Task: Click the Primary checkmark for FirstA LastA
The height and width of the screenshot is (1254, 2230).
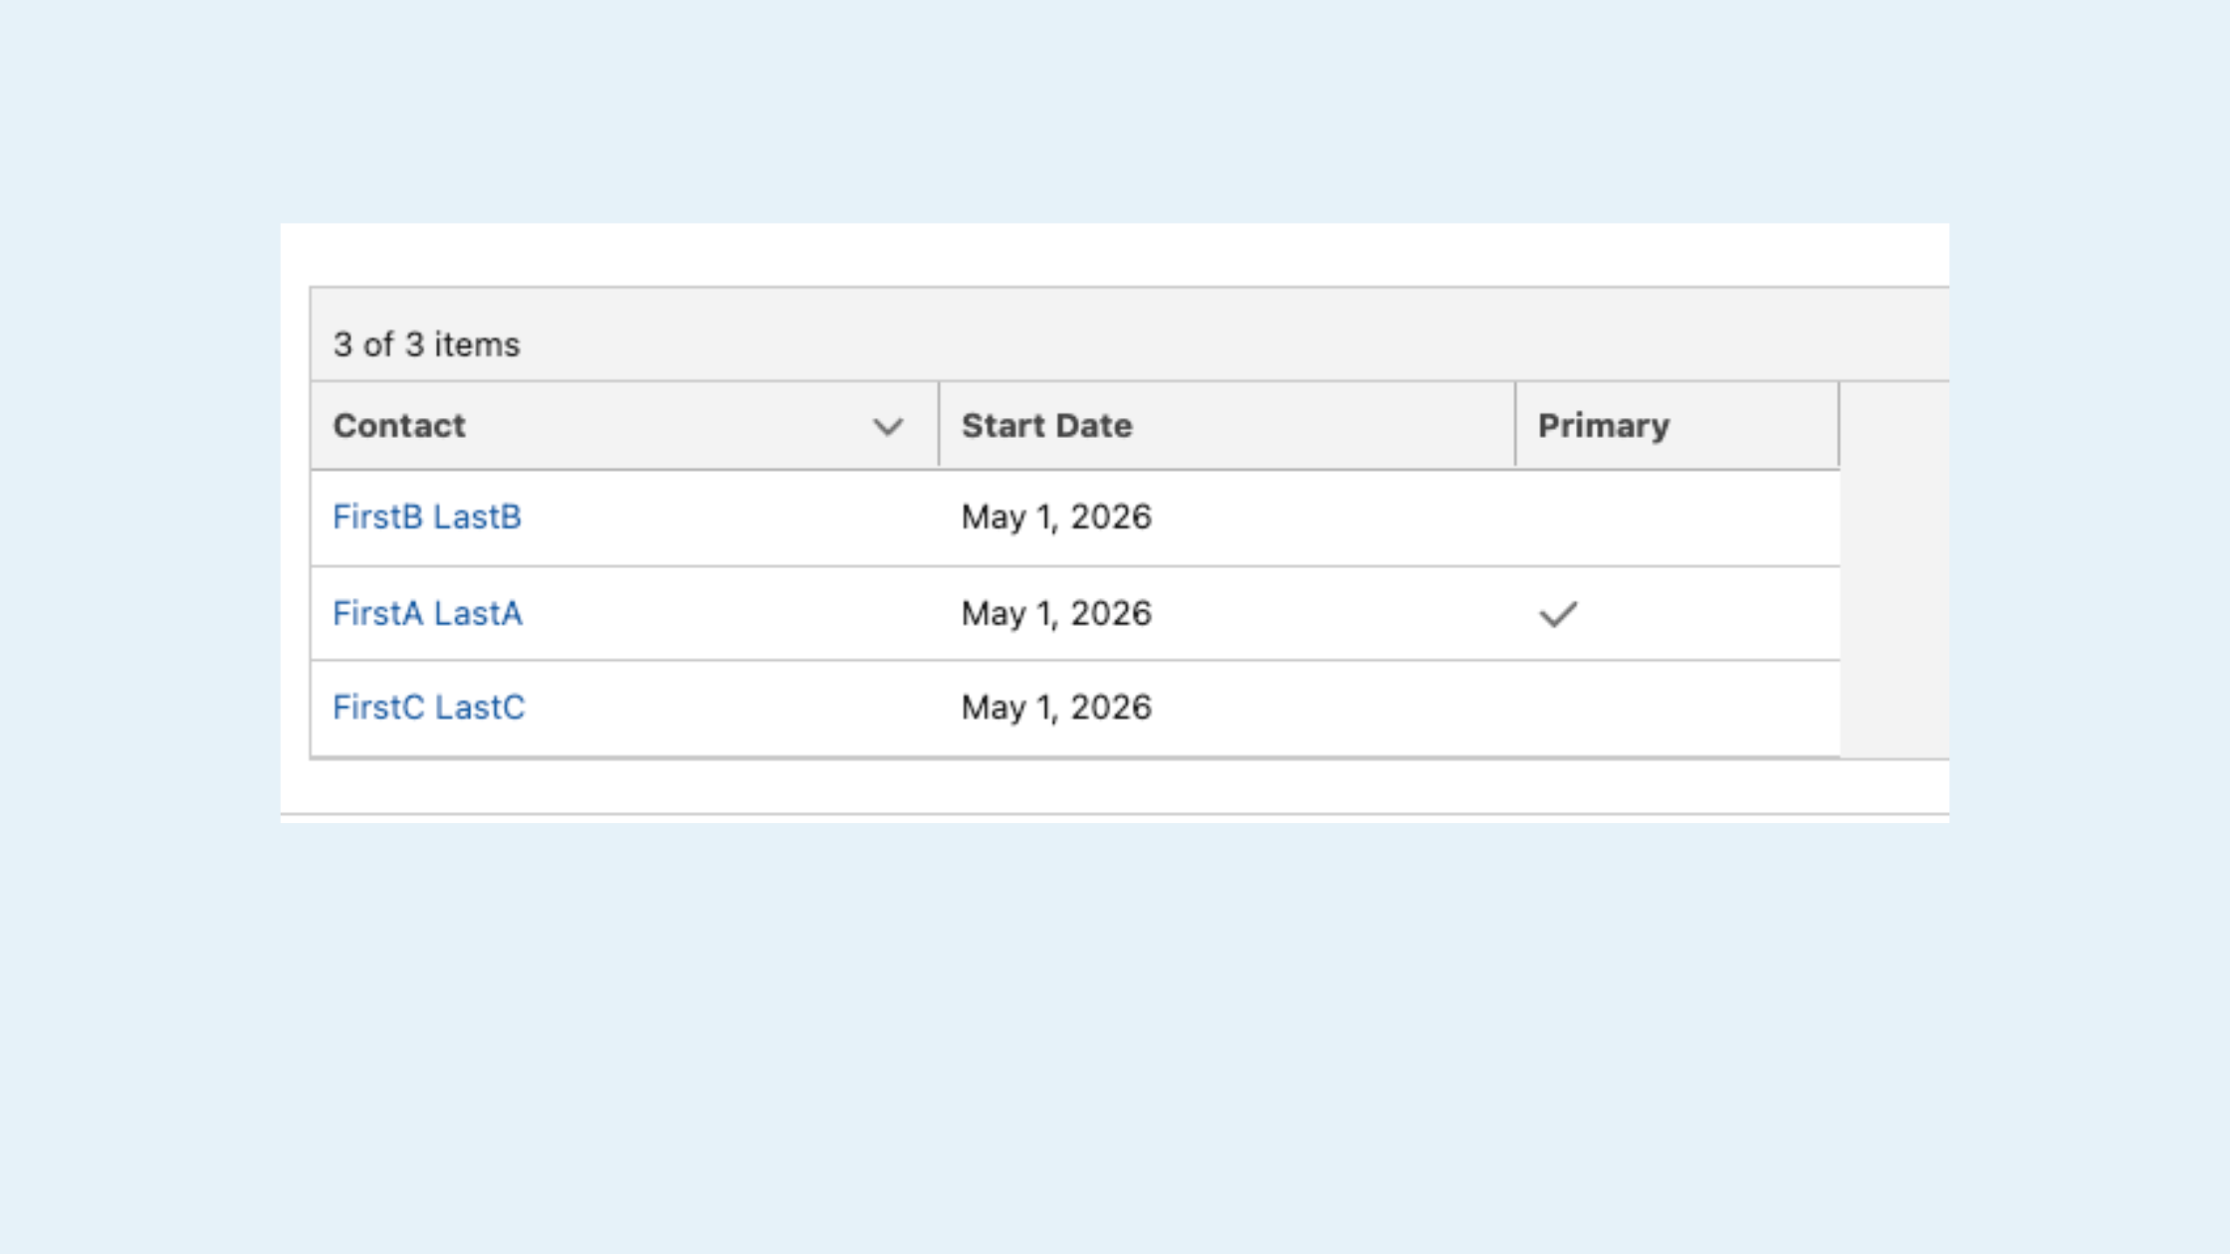Action: click(x=1558, y=614)
